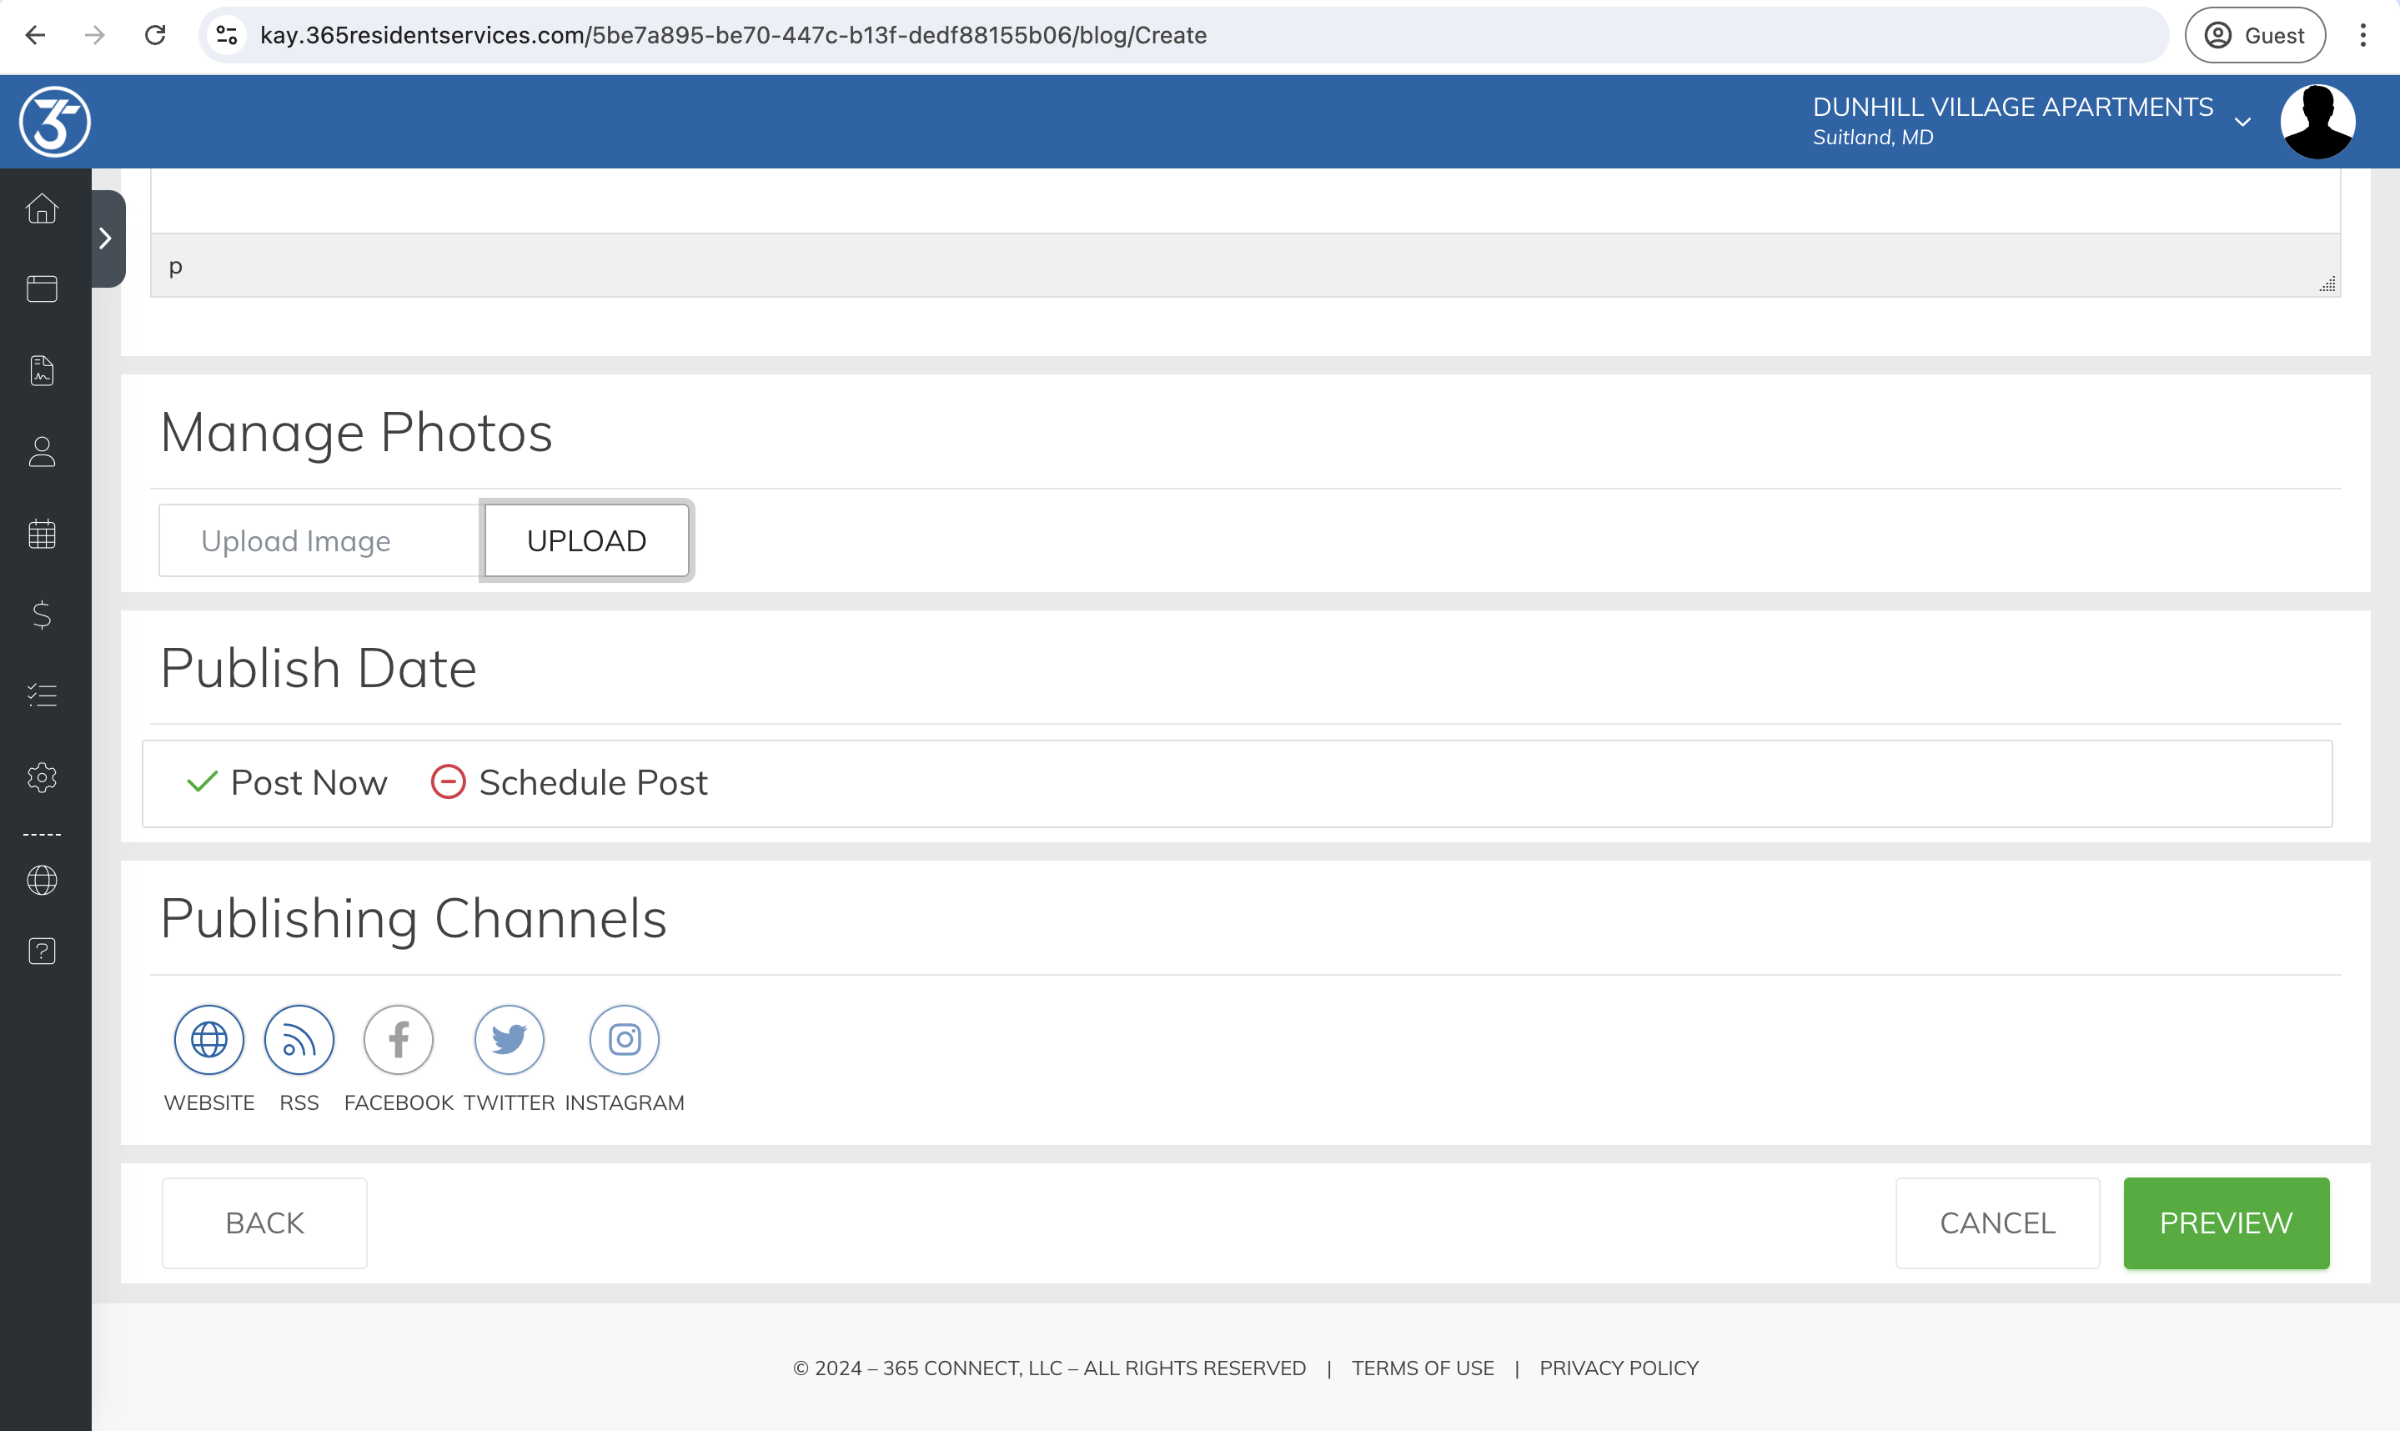
Task: Open the calendar grid sidebar icon
Action: [x=42, y=533]
